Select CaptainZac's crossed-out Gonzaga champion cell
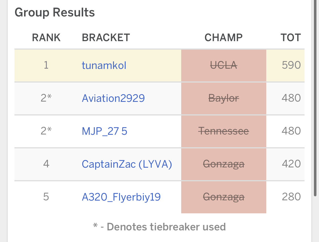 pyautogui.click(x=223, y=164)
